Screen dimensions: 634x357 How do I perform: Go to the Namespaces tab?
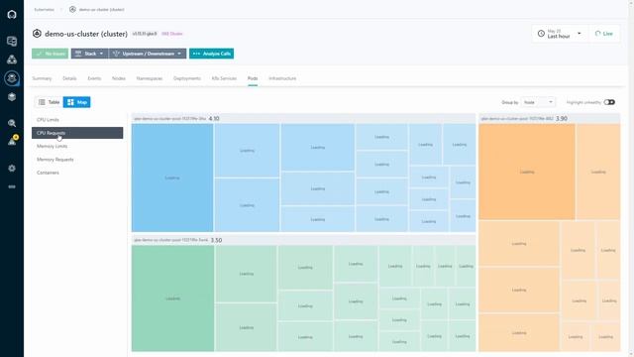coord(150,78)
